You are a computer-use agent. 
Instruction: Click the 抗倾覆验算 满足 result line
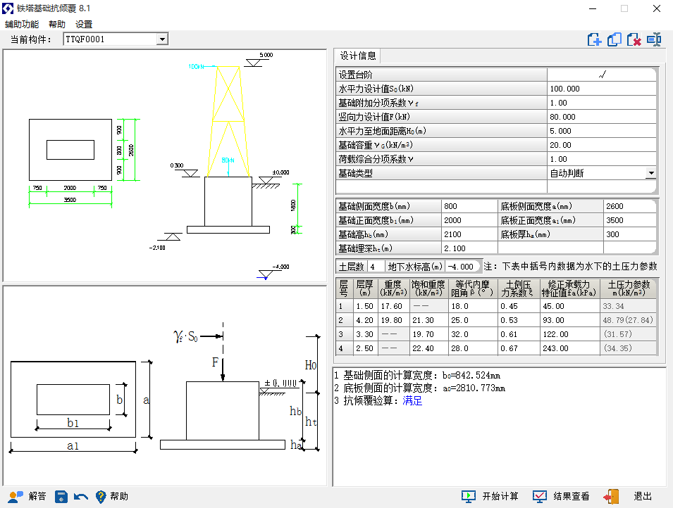(378, 401)
